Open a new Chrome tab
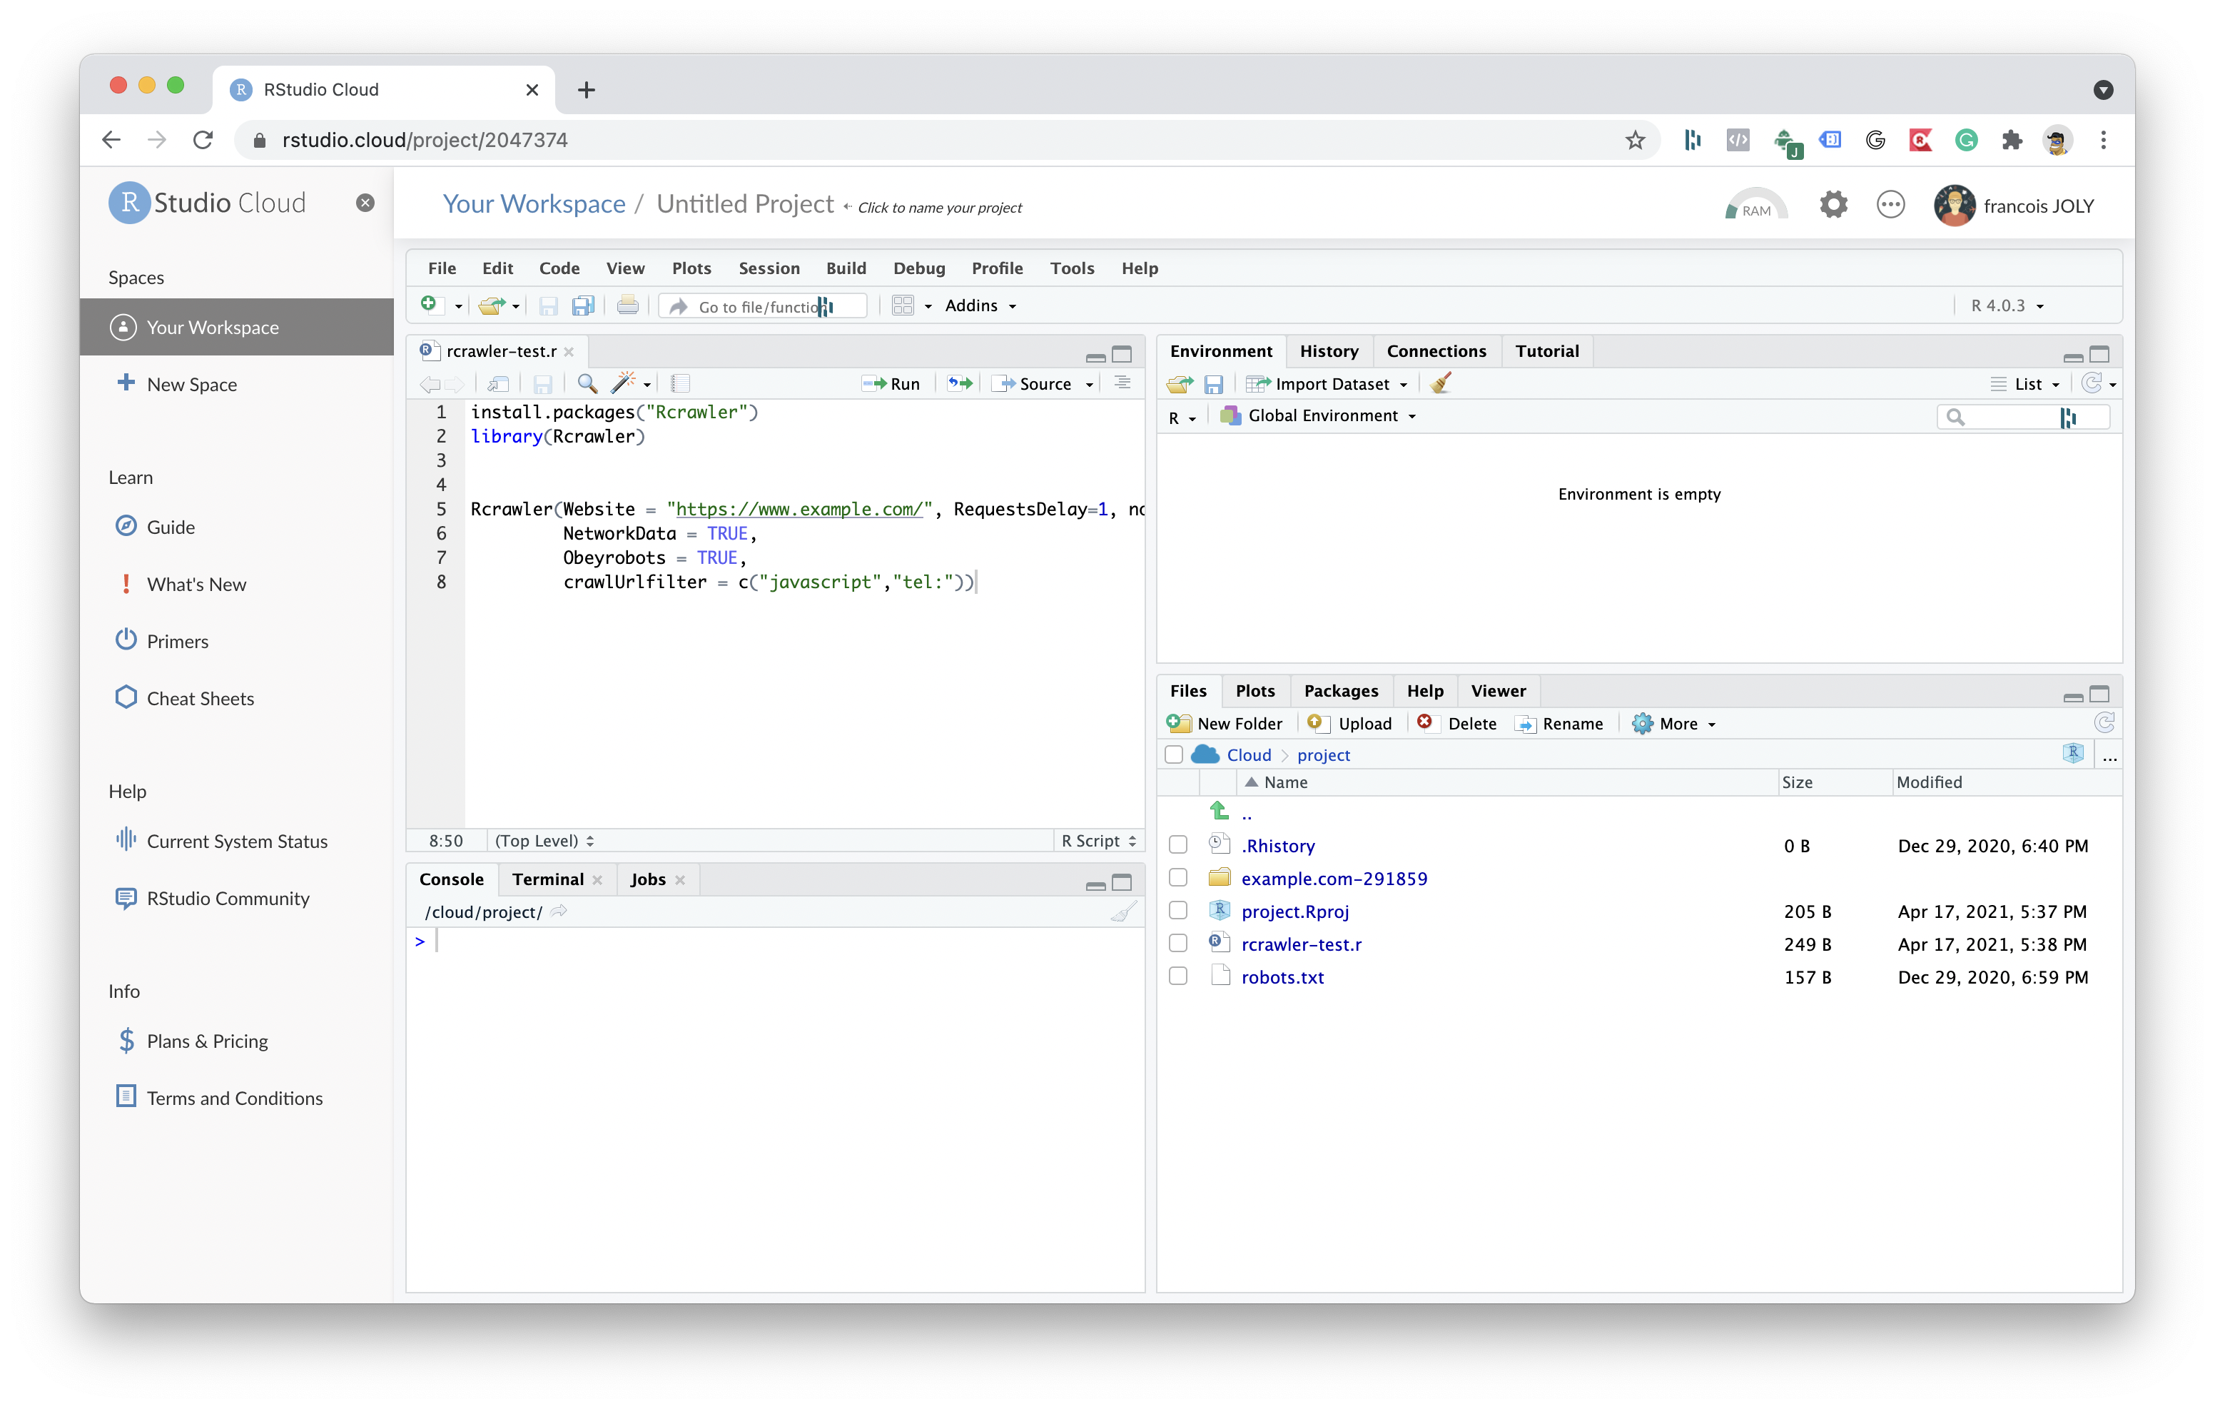 586,89
